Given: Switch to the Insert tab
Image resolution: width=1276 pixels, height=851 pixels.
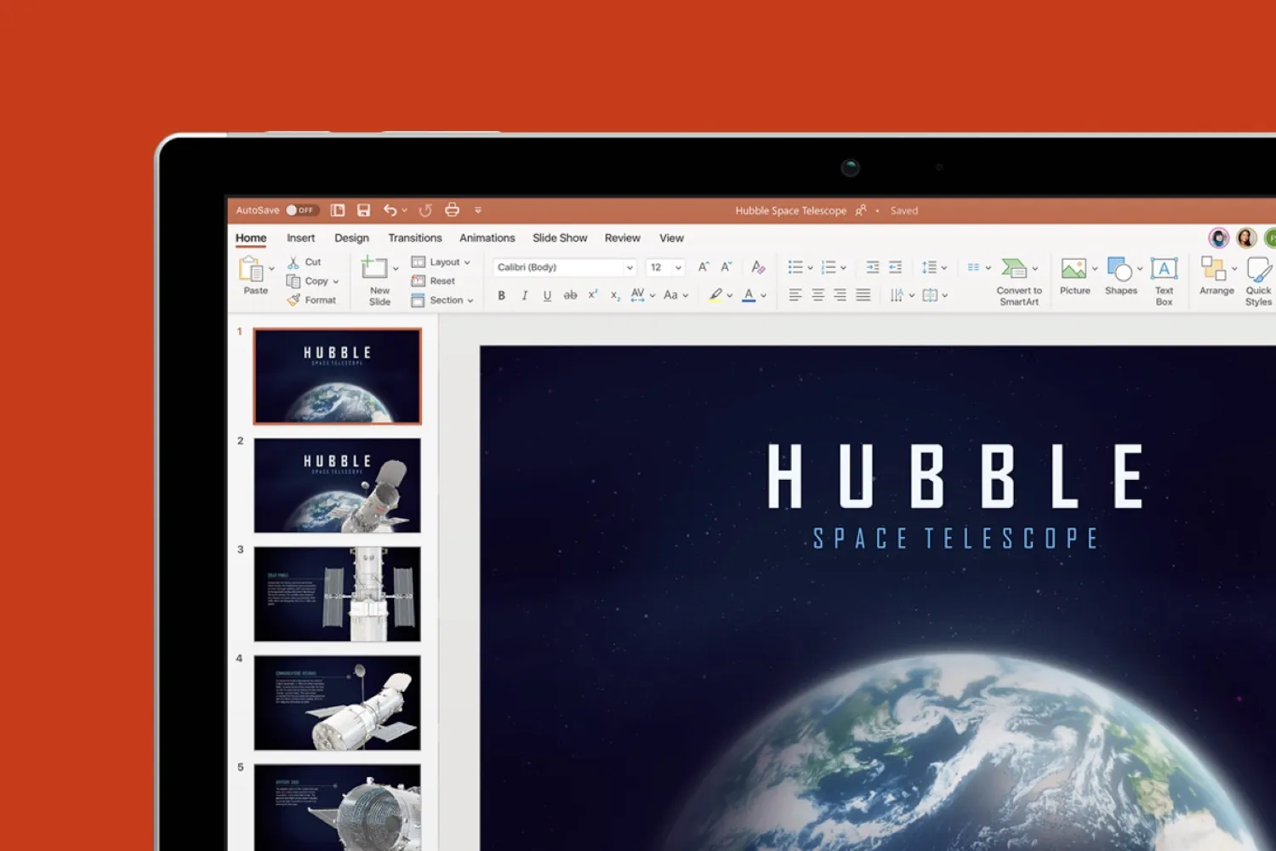Looking at the screenshot, I should [301, 238].
